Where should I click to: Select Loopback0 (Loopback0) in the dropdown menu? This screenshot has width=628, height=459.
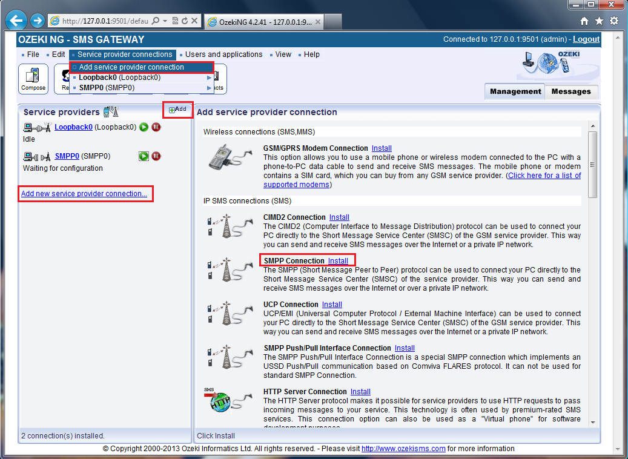142,78
